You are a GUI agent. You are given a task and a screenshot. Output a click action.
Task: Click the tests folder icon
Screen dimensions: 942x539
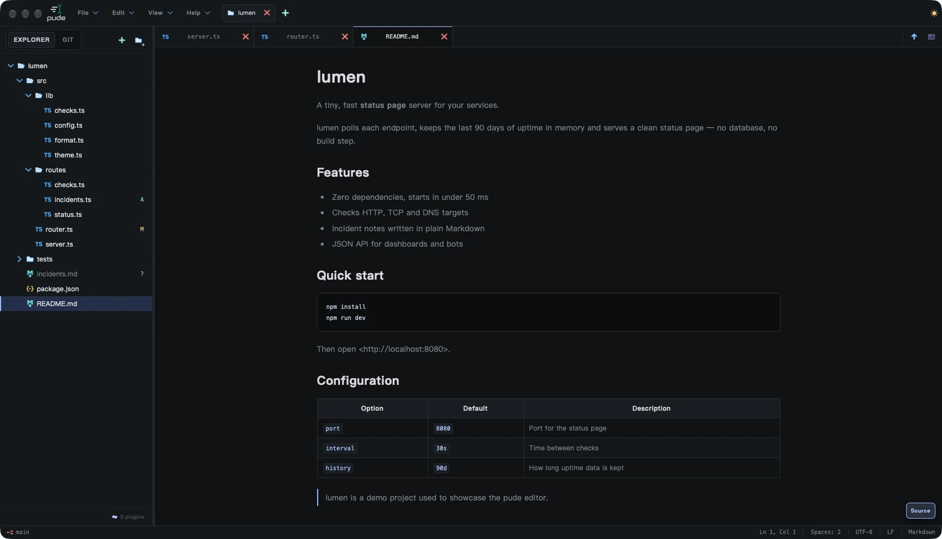coord(30,259)
